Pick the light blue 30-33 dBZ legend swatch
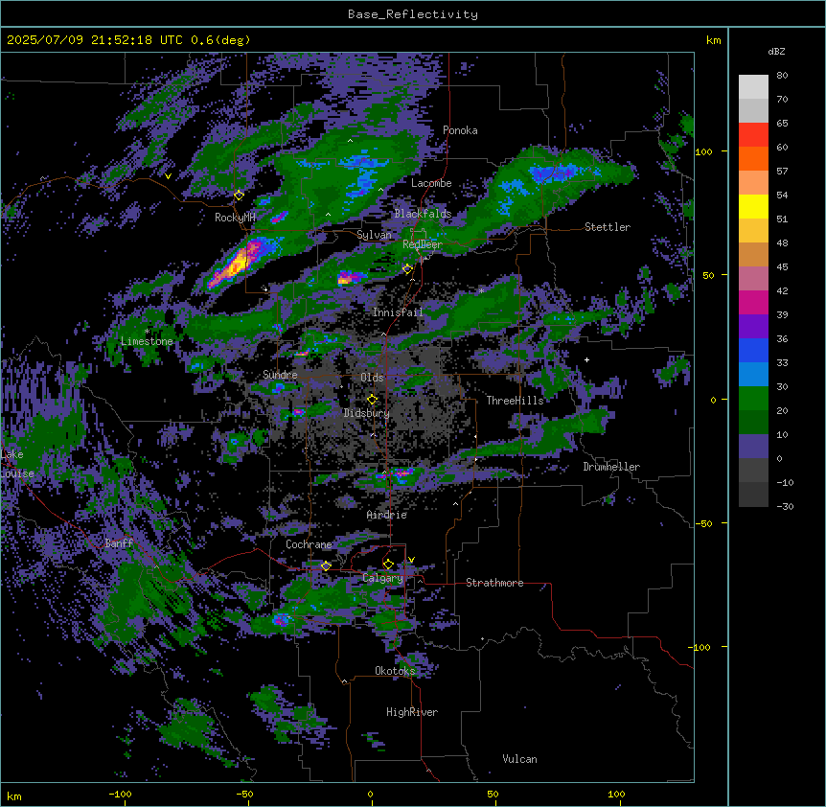Viewport: 826px width, 807px height. pyautogui.click(x=753, y=375)
